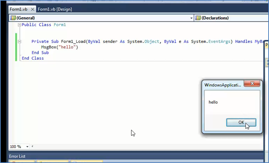Click the Error List panel header
Screen dimensions: 269x163
136,156
